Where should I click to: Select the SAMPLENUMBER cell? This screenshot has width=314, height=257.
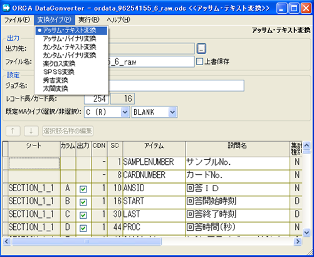point(154,164)
